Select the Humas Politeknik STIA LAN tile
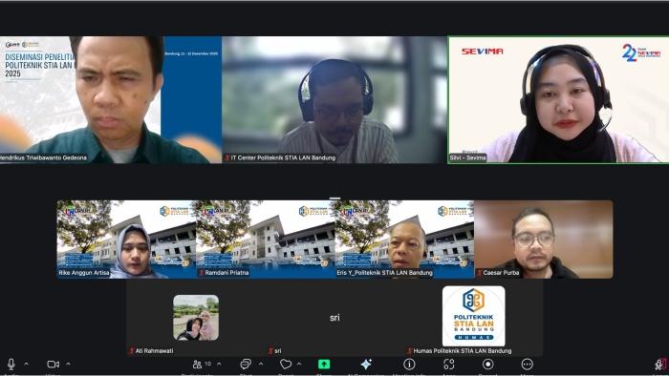 point(474,317)
